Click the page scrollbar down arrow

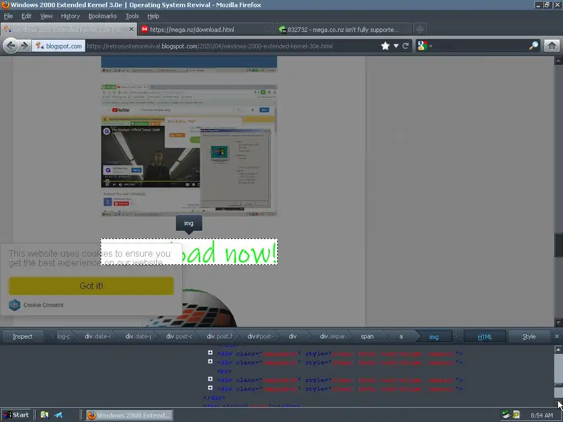click(558, 322)
